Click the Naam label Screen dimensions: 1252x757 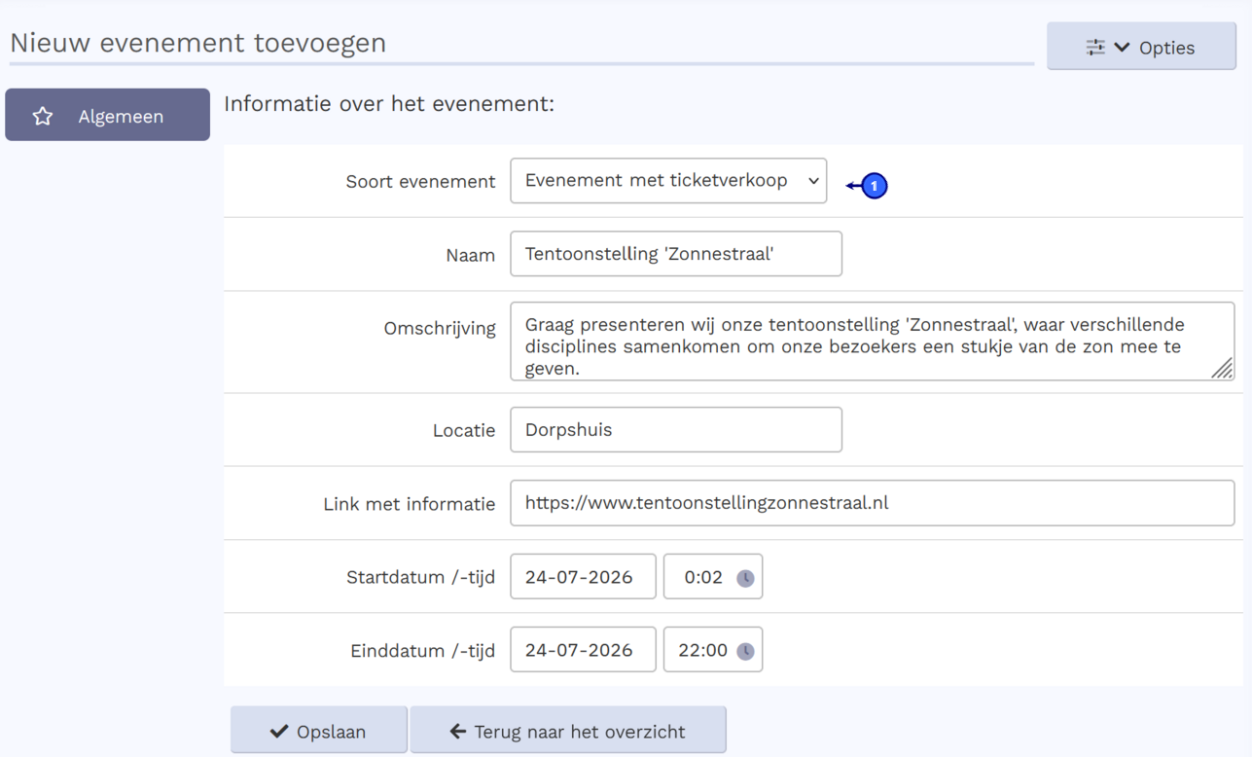(470, 255)
